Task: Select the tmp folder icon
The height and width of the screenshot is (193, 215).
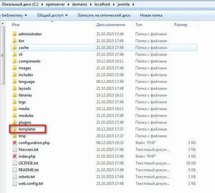Action: click(x=14, y=136)
